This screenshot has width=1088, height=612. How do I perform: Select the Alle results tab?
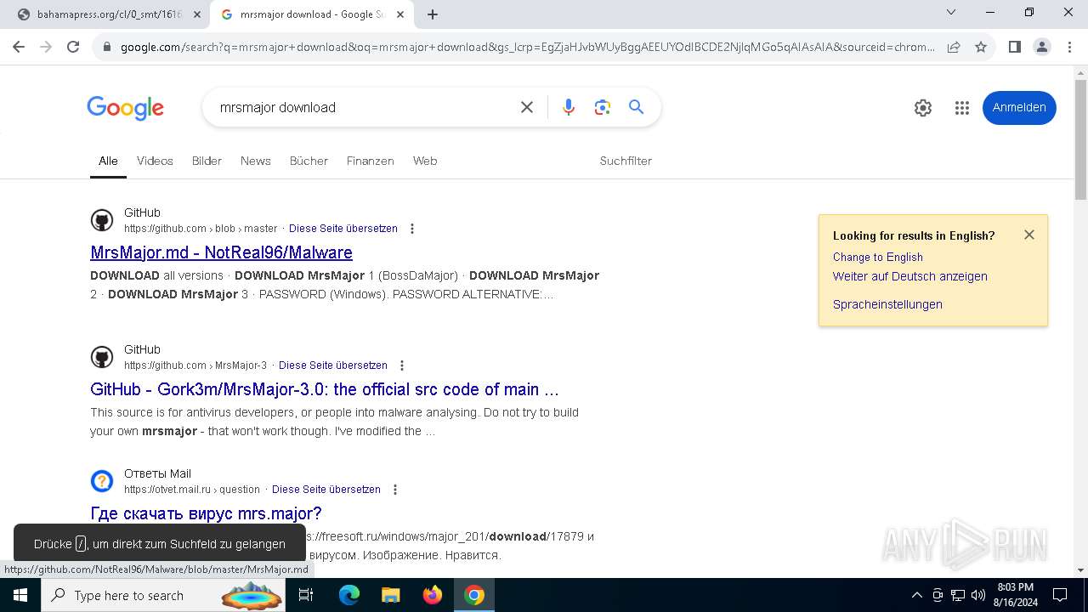pyautogui.click(x=108, y=161)
